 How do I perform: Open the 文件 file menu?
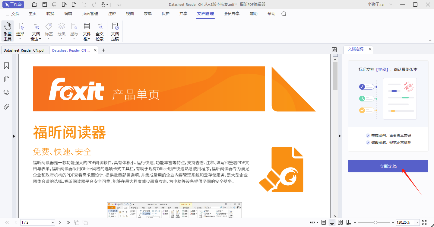coord(12,14)
